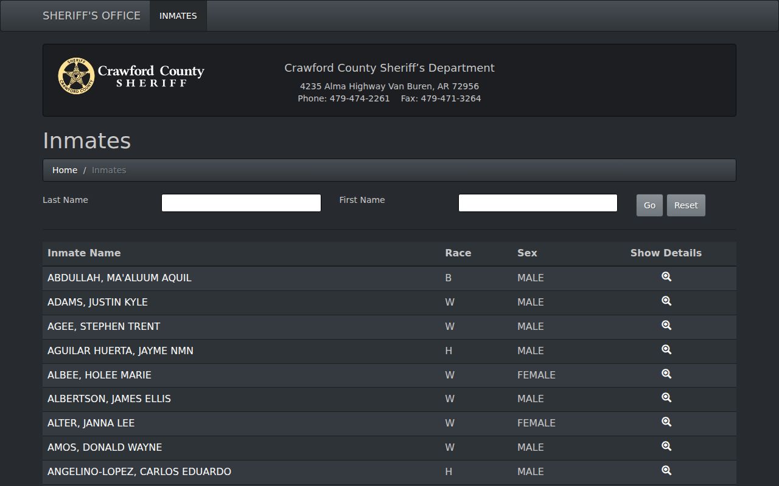
Task: Select name AGEE, STEPHEN TRENT
Action: [103, 326]
